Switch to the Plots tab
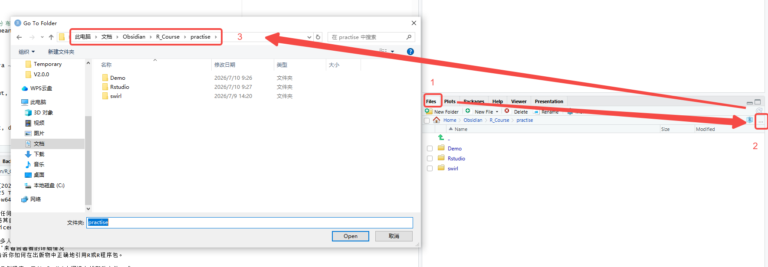 click(450, 101)
